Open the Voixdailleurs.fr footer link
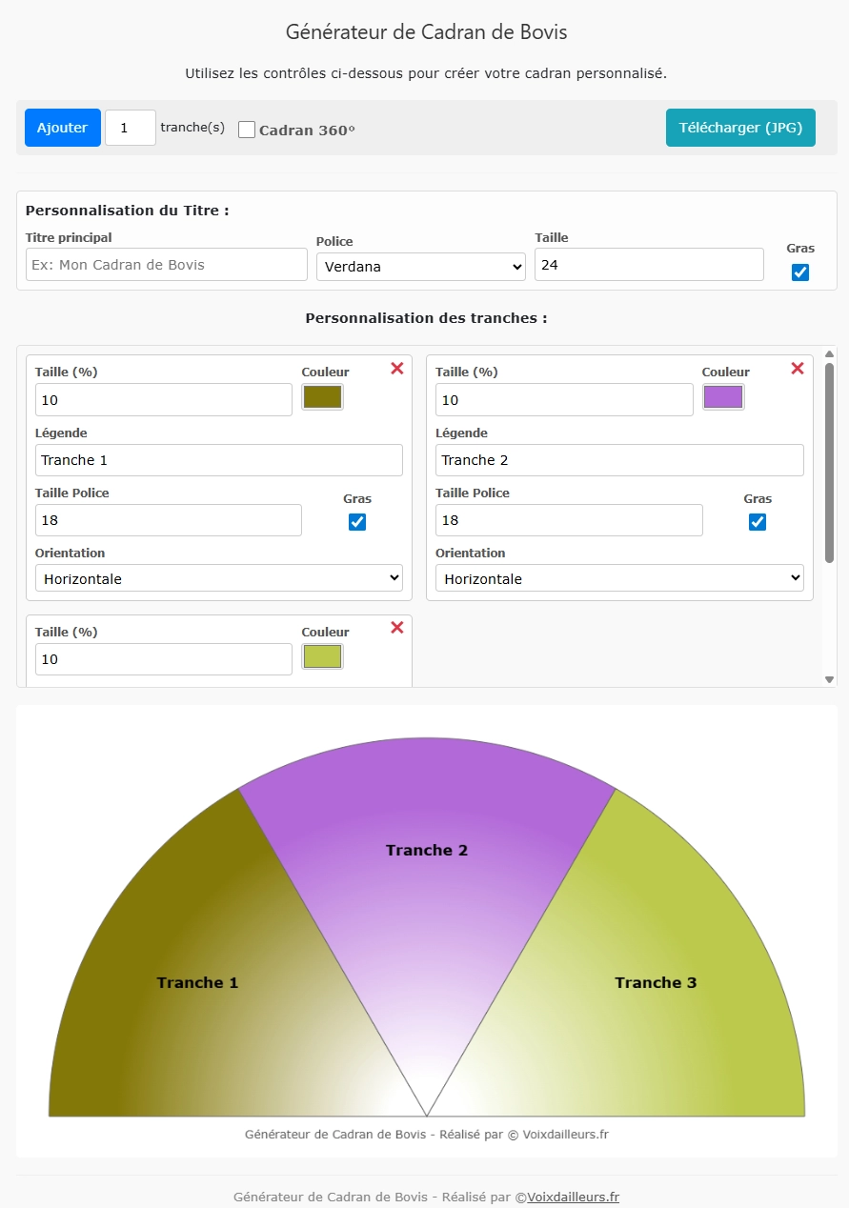 tap(573, 1197)
